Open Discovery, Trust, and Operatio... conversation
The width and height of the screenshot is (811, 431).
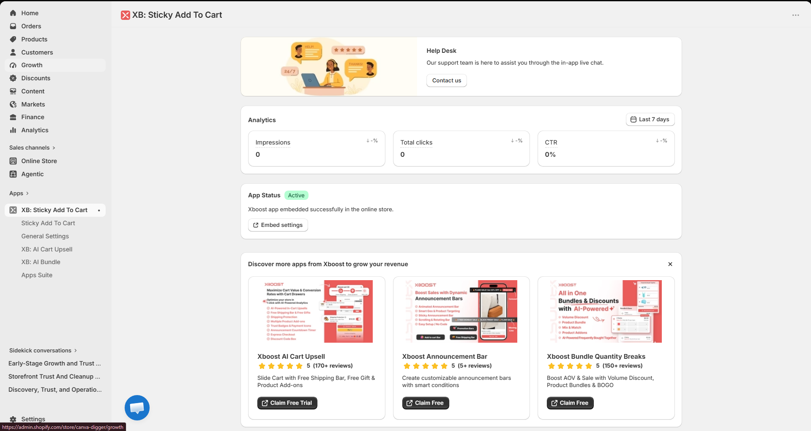click(55, 390)
